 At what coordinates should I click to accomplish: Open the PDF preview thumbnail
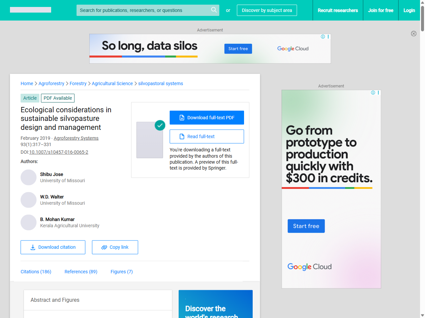[150, 140]
